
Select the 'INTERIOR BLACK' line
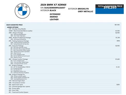tap(48, 10)
